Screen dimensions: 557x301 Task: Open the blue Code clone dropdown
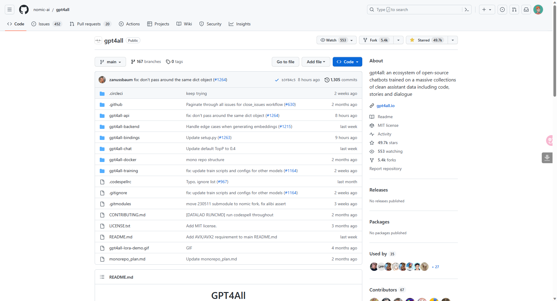tap(347, 62)
